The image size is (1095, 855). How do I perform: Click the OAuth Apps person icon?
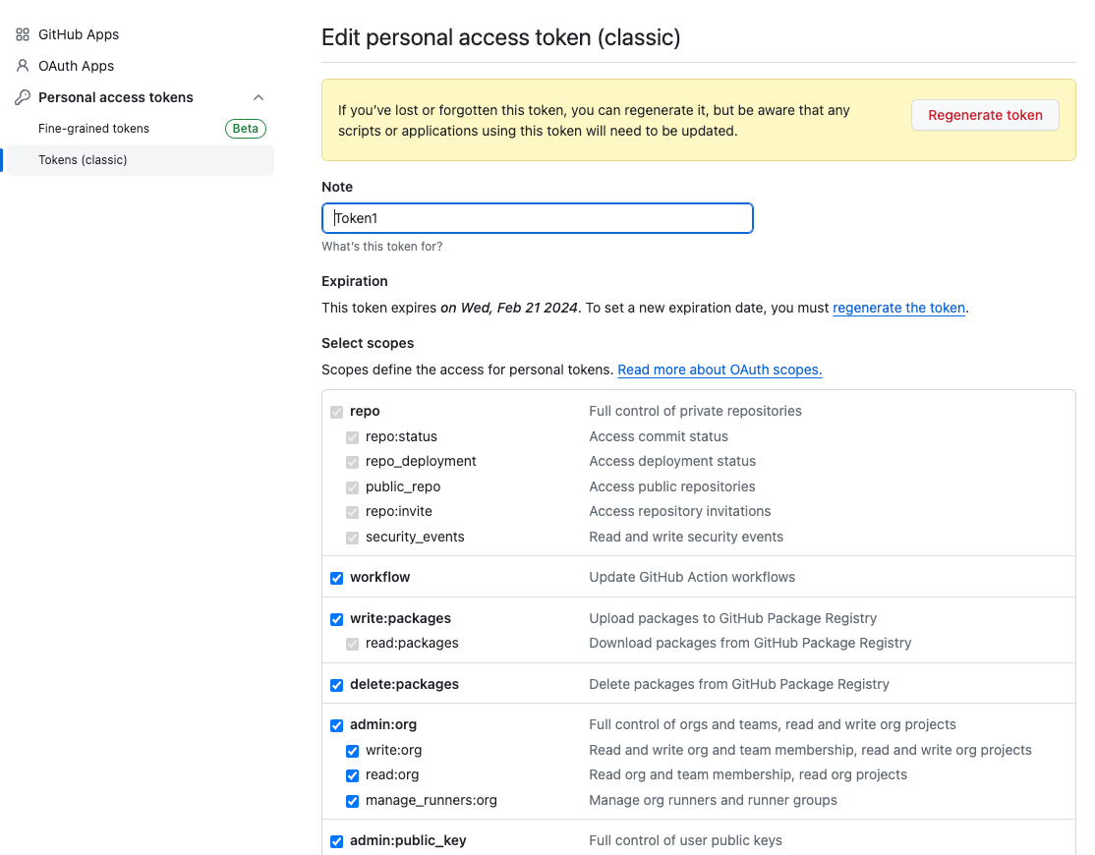[23, 66]
